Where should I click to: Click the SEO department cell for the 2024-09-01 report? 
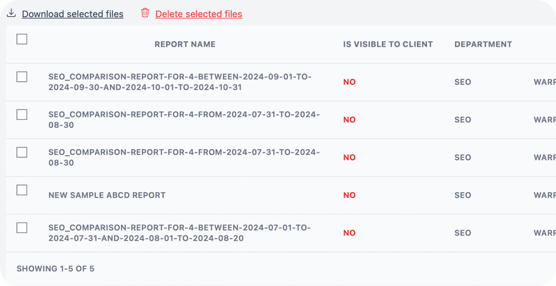[463, 82]
